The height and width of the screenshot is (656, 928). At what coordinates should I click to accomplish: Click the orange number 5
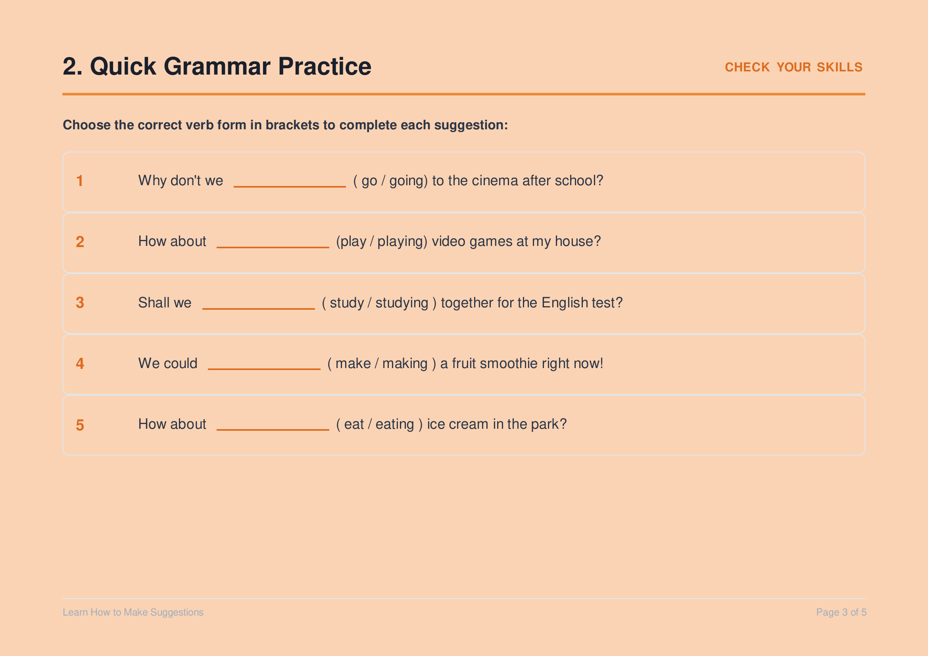tap(80, 425)
